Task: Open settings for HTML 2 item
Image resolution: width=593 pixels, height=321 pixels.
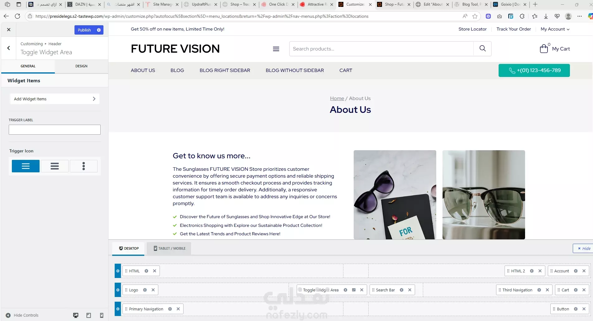Action: point(532,271)
